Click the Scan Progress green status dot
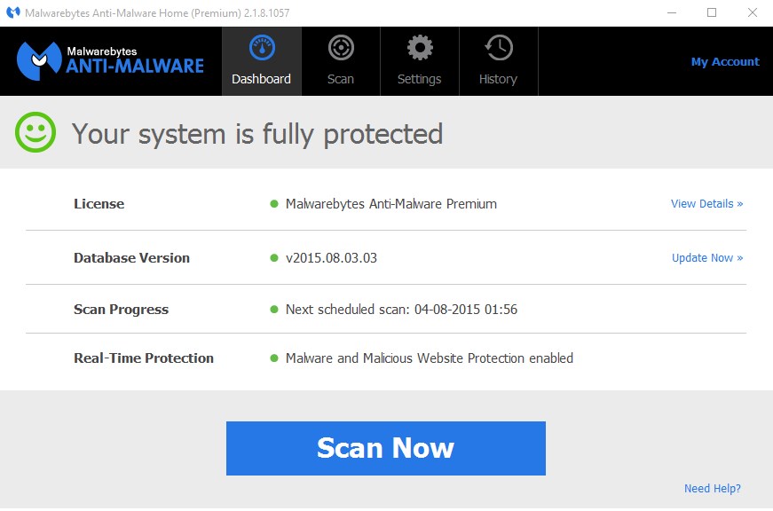This screenshot has height=511, width=773. coord(274,310)
